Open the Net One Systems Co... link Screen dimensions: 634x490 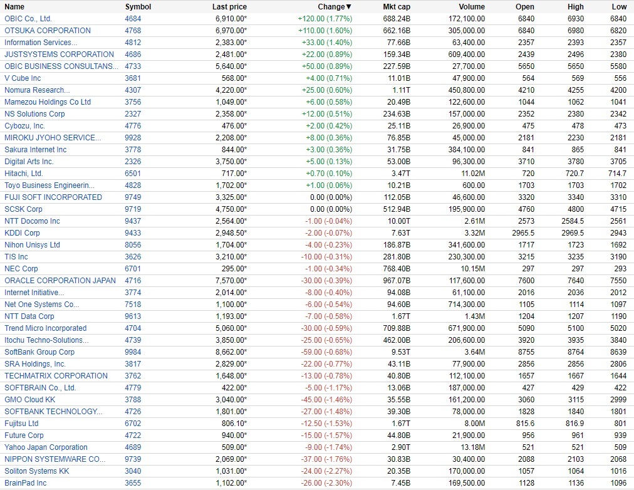41,305
